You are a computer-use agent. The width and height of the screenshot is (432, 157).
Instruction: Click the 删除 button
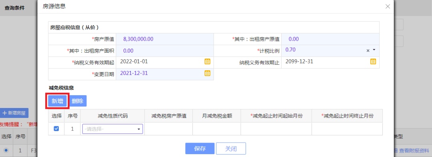[x=78, y=101]
